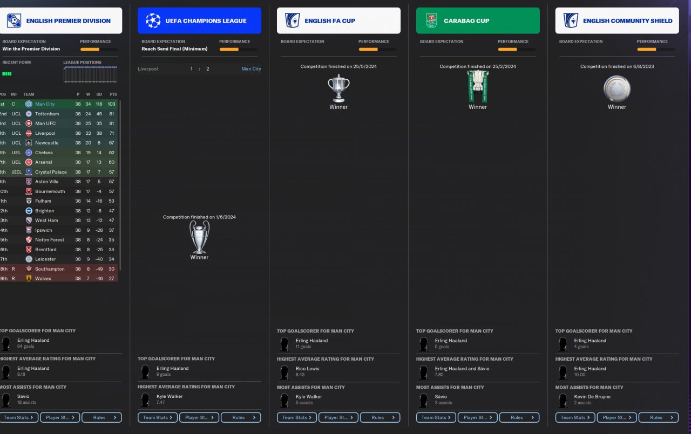Open the Carabao Cup competition header
The width and height of the screenshot is (691, 434).
tap(478, 21)
